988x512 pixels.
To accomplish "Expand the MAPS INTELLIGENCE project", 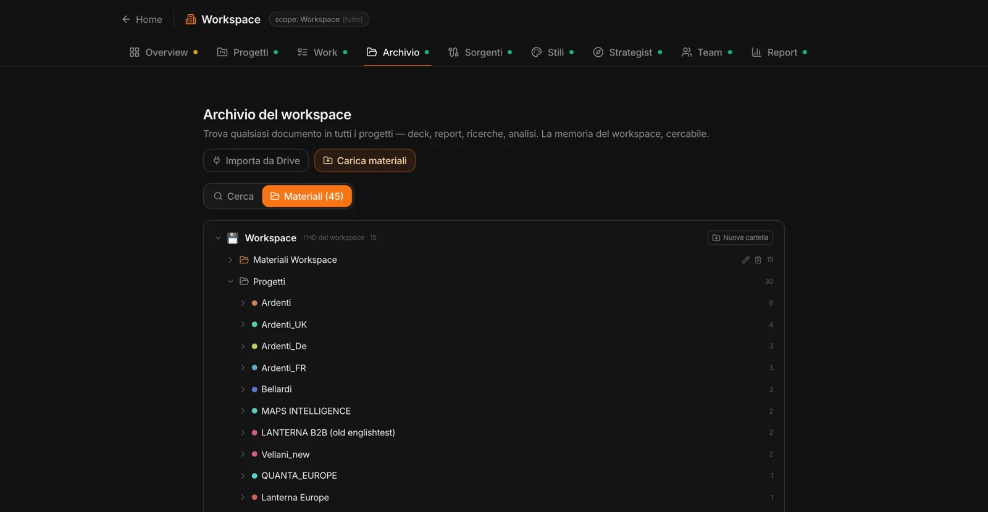I will click(x=243, y=411).
